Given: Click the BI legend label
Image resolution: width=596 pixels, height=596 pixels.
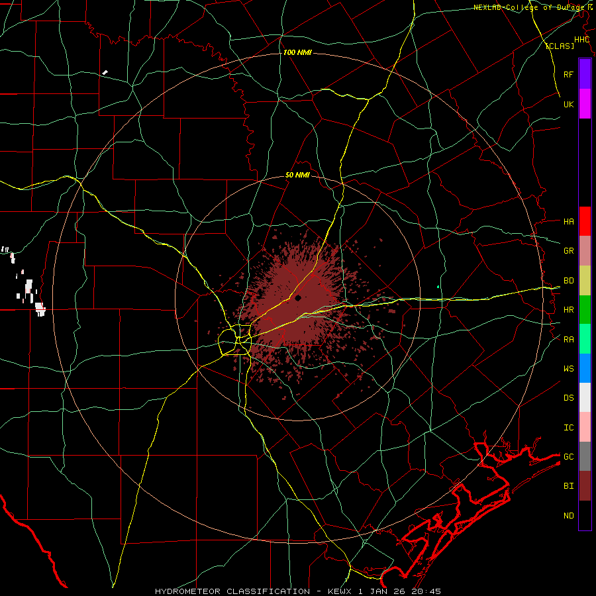Looking at the screenshot, I should click(568, 486).
